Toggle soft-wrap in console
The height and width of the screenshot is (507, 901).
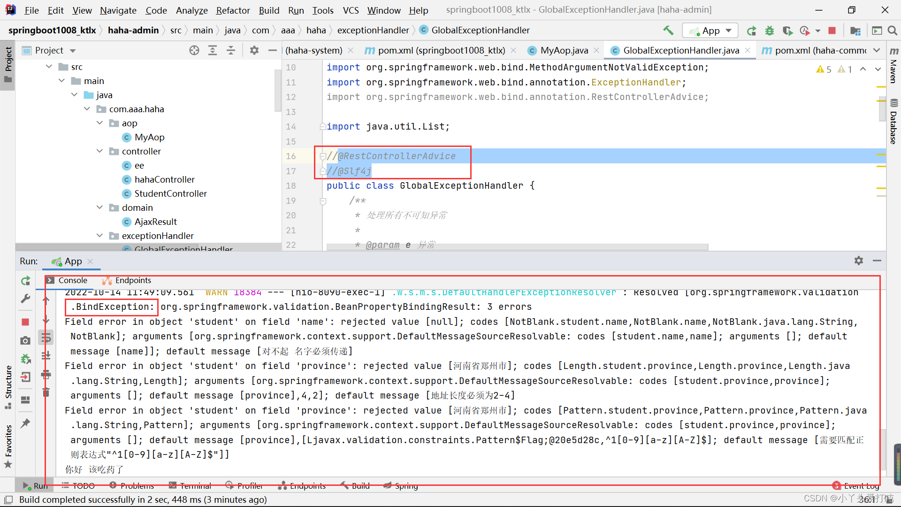46,338
